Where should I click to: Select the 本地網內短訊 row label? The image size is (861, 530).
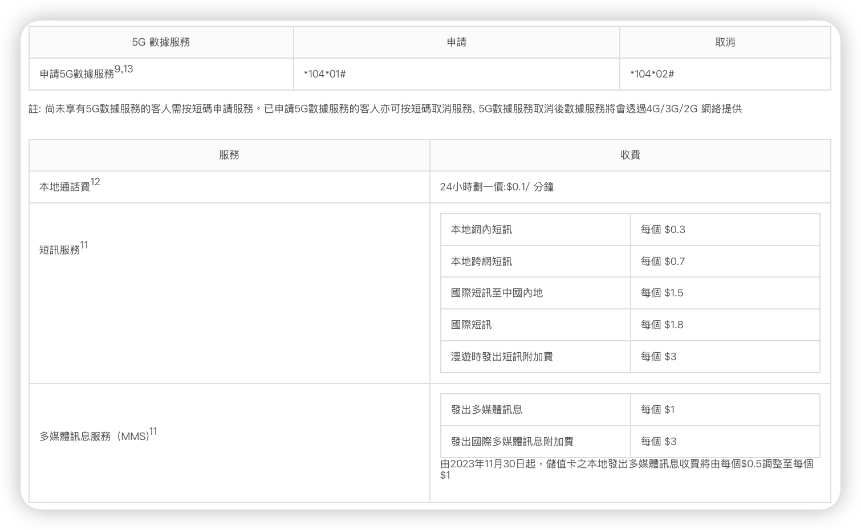(x=481, y=230)
